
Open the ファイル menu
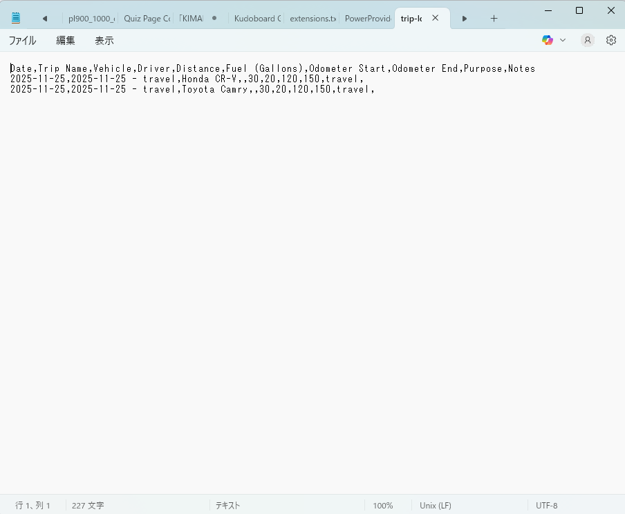coord(23,40)
